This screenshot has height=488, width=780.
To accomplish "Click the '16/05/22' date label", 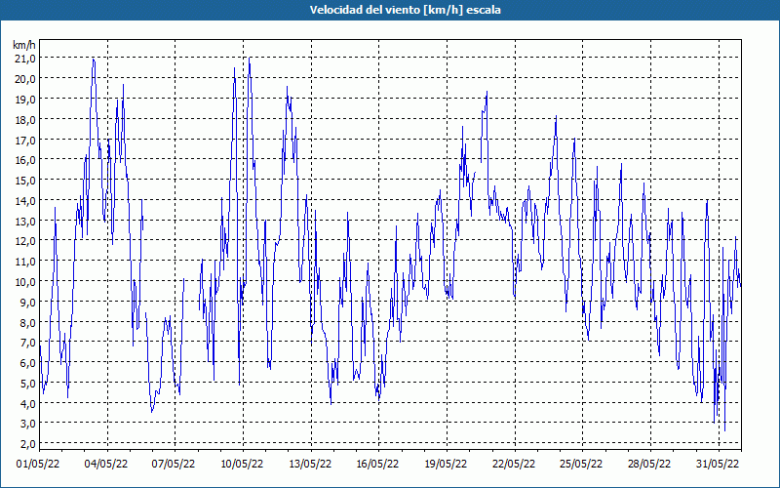I will coord(377,465).
